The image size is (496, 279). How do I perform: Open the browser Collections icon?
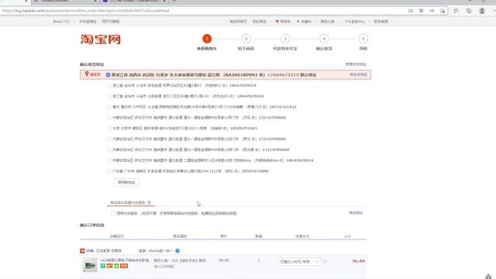point(469,11)
